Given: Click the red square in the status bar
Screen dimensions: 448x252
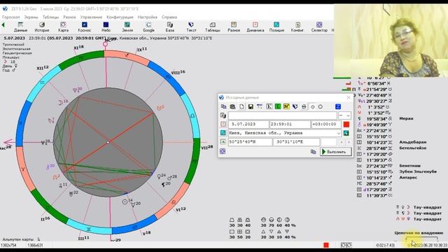Looking at the screenshot, I should pos(326,245).
